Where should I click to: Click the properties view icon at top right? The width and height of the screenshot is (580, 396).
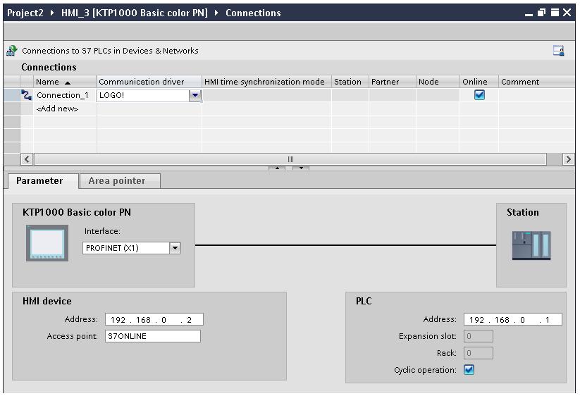559,51
